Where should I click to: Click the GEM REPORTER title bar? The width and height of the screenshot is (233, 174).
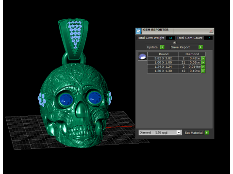click(175, 31)
